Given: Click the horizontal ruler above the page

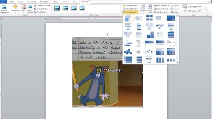Looking at the screenshot, I should click(x=84, y=19).
